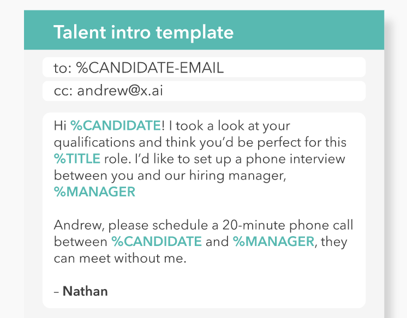Click %CANDIDATE placeholder in the greeting line
Screen dimensions: 407x318
[115, 126]
